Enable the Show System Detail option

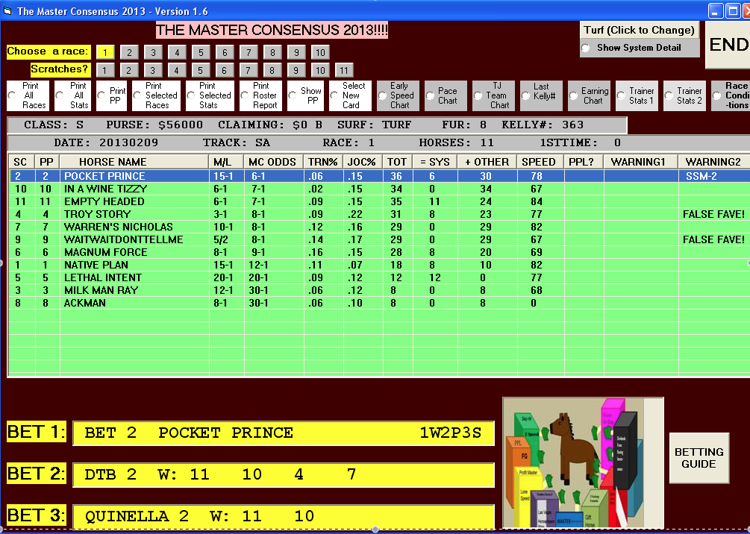click(586, 48)
